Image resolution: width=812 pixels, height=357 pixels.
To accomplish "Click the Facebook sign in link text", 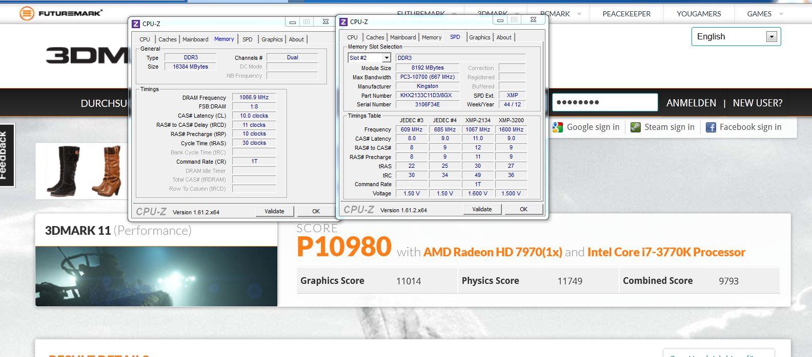I will (750, 127).
